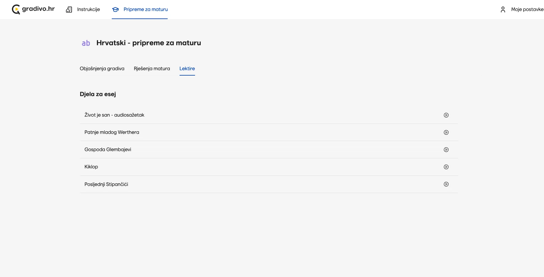Play icon for Kiklop row

pos(446,167)
